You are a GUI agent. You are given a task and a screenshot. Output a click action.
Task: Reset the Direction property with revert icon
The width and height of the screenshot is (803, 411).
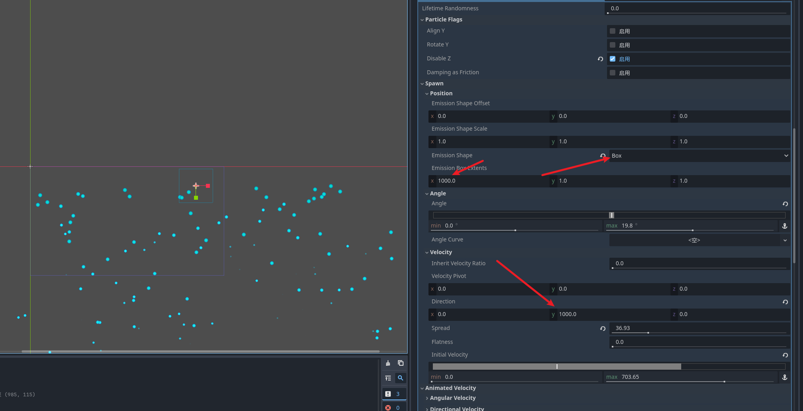point(785,302)
